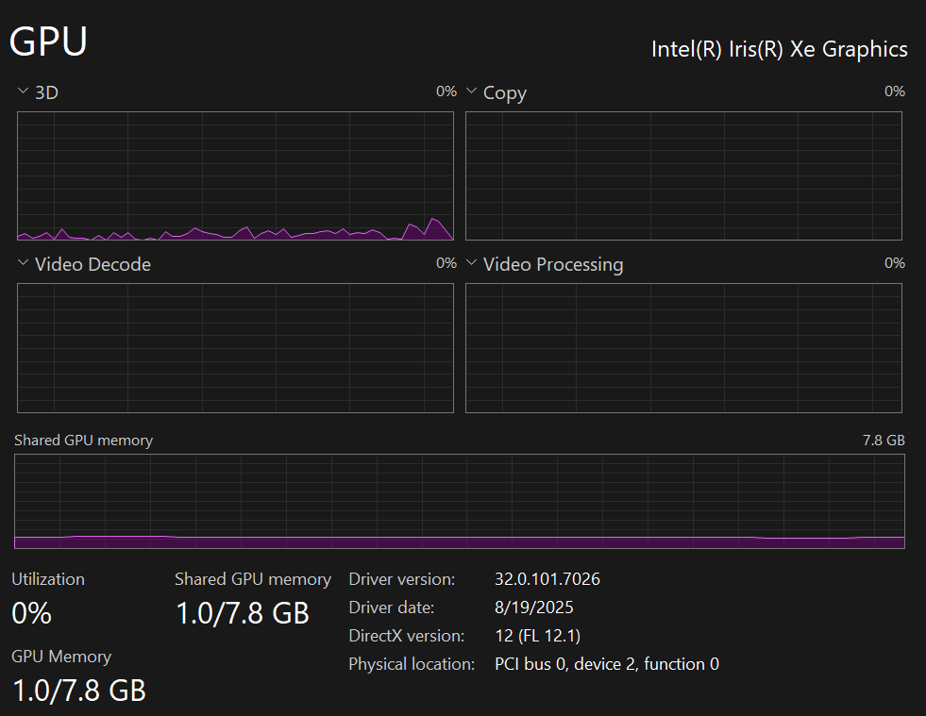Click the Intel(R) Iris(R) Xe Graphics name
Screen dimensions: 926x716
(779, 49)
